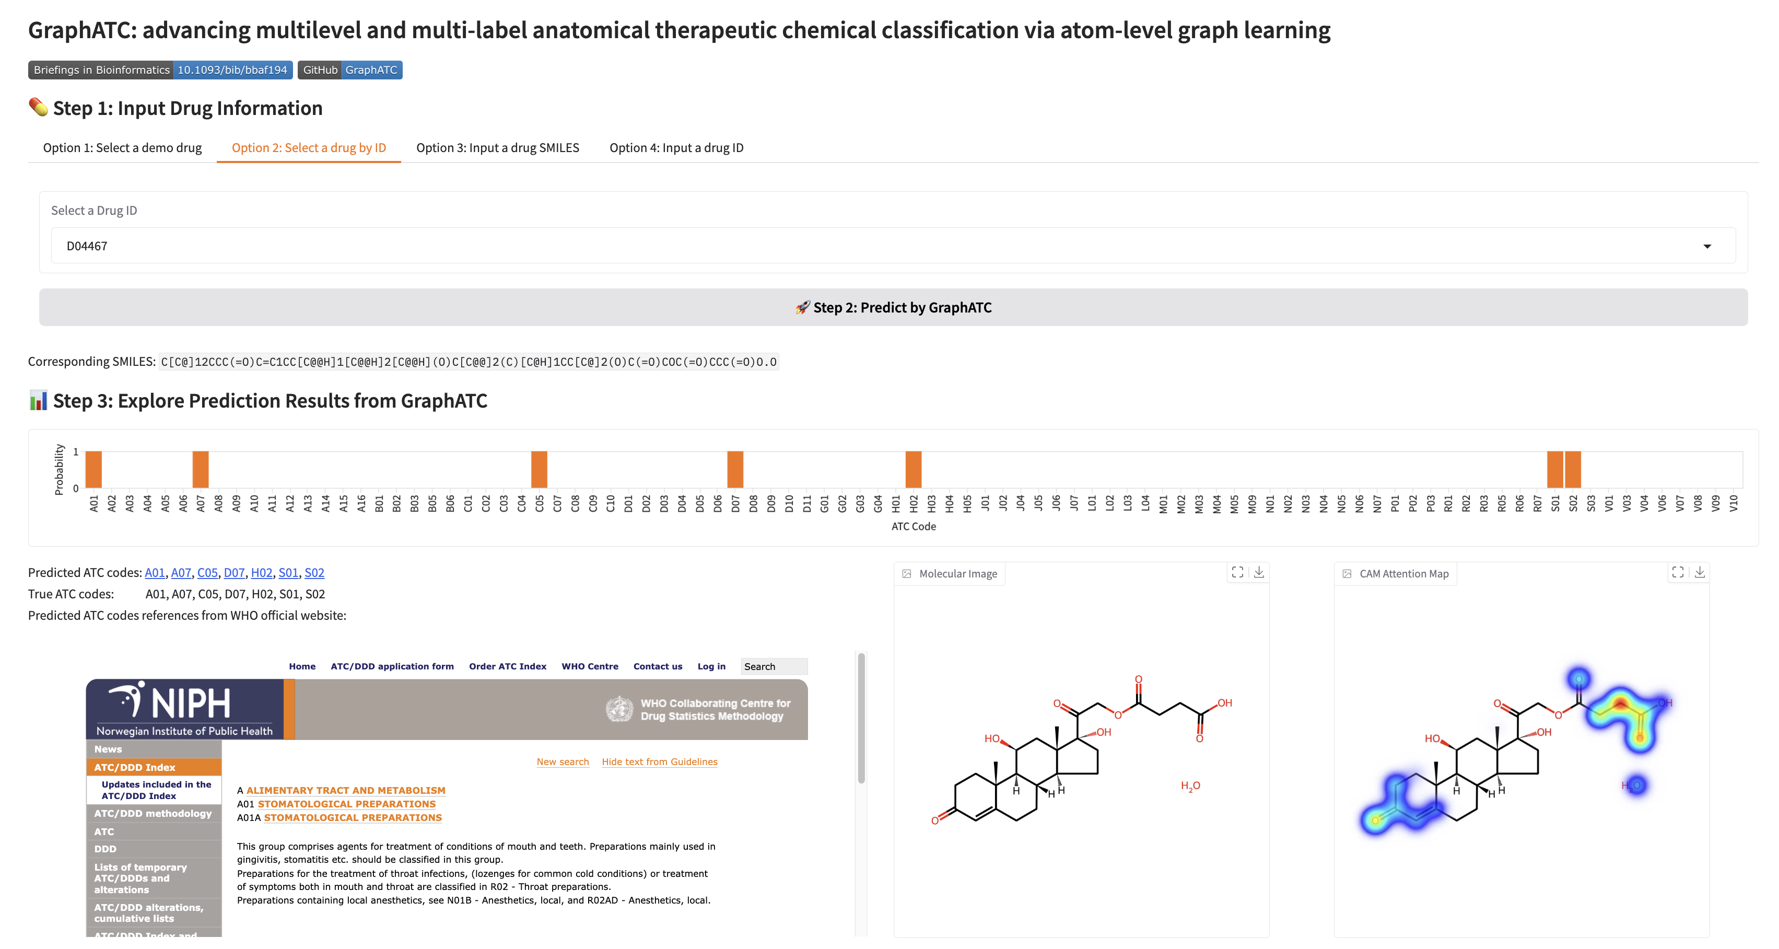Open predicted ATC code A01 link
1779x949 pixels.
(155, 572)
